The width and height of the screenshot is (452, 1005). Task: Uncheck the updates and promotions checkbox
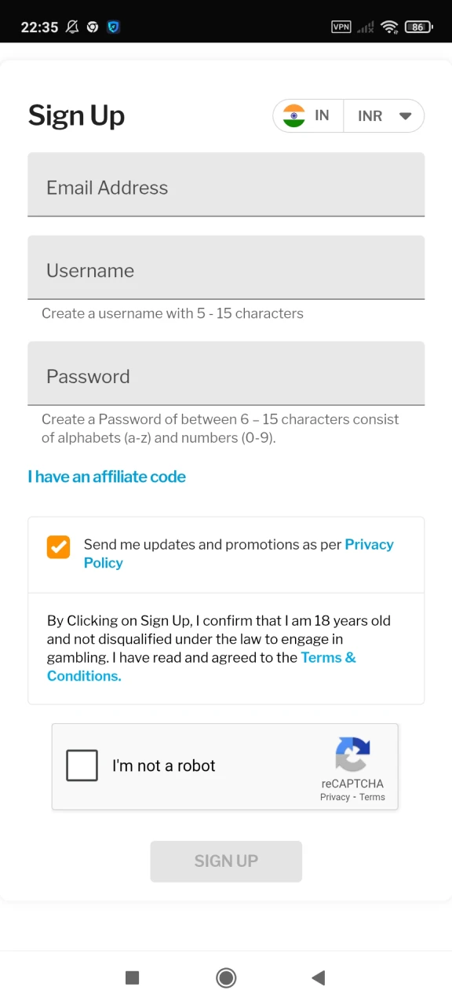tap(58, 547)
